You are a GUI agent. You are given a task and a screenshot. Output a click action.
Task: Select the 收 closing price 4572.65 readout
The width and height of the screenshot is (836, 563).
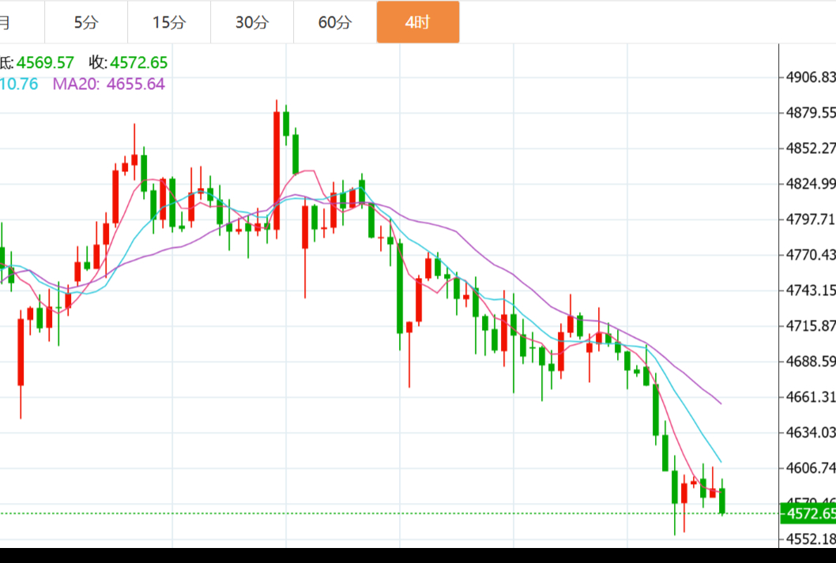pyautogui.click(x=128, y=62)
